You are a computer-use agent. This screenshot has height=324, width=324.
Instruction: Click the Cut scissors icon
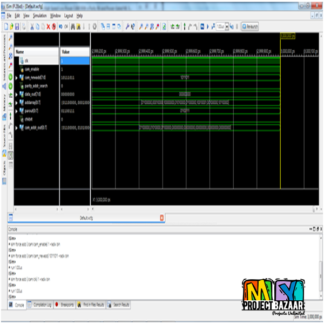coord(32,26)
